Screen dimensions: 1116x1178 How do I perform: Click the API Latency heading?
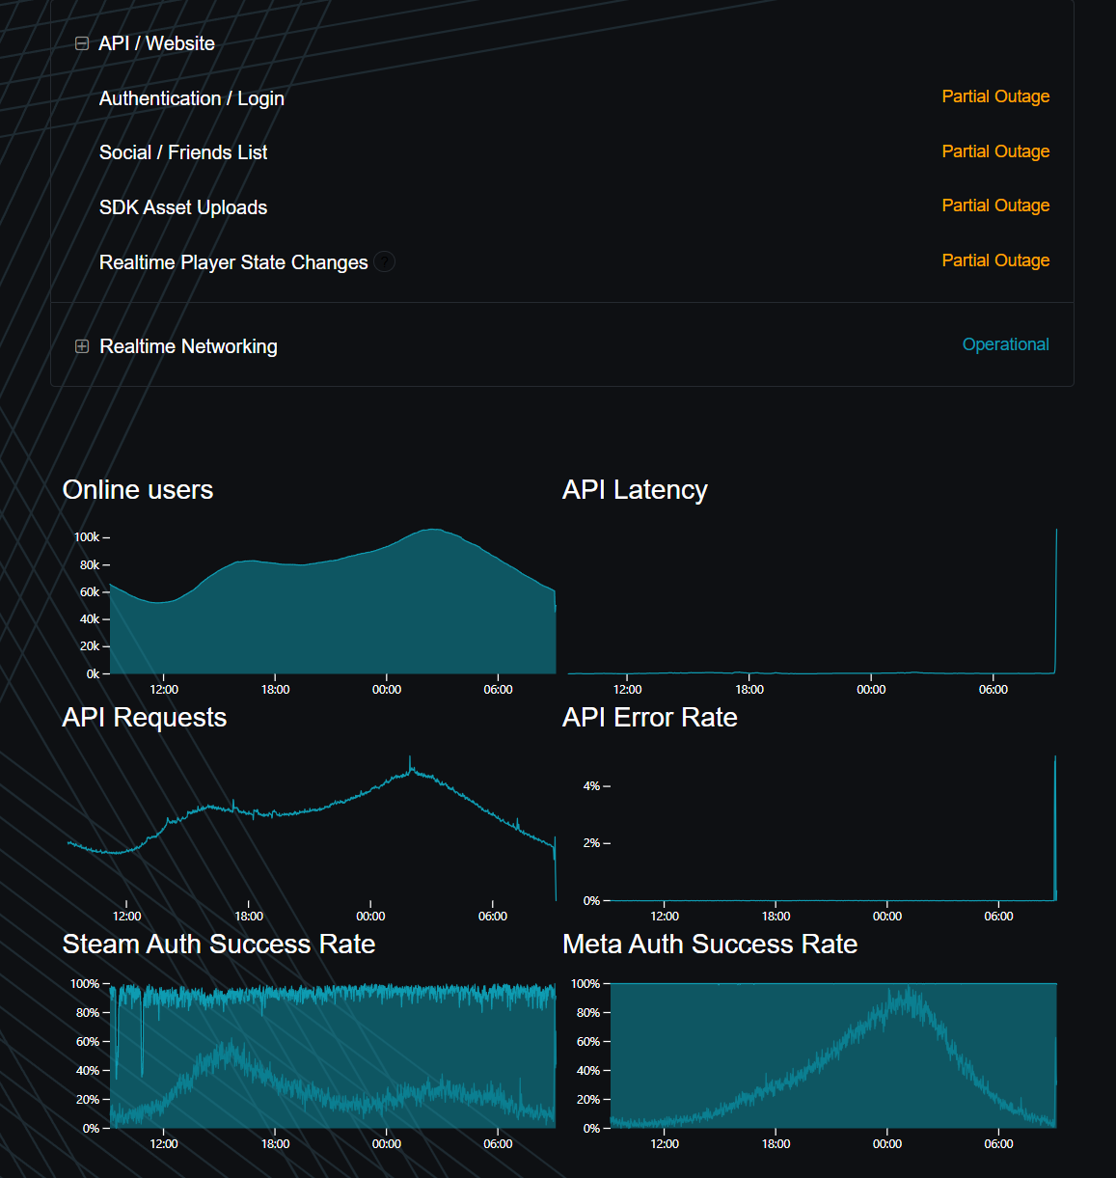(635, 490)
